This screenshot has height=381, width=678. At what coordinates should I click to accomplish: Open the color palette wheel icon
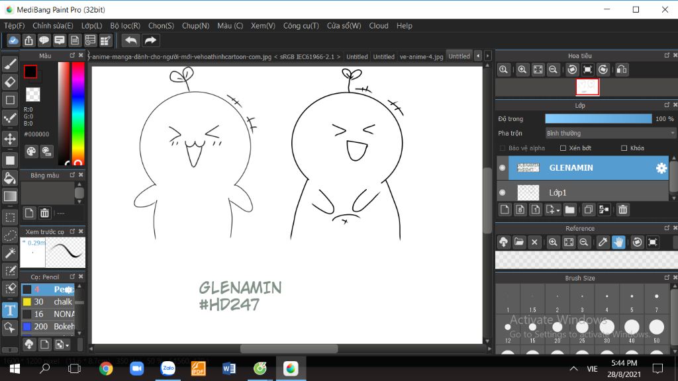point(31,151)
